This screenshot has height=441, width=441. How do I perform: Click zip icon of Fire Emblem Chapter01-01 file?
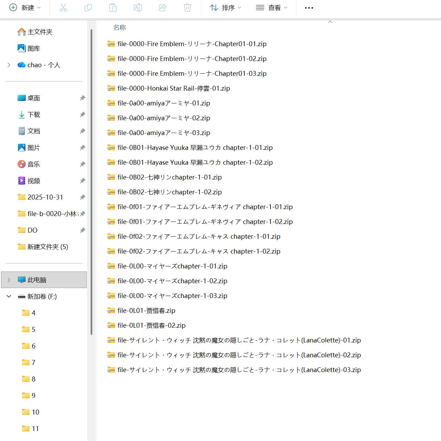(111, 44)
